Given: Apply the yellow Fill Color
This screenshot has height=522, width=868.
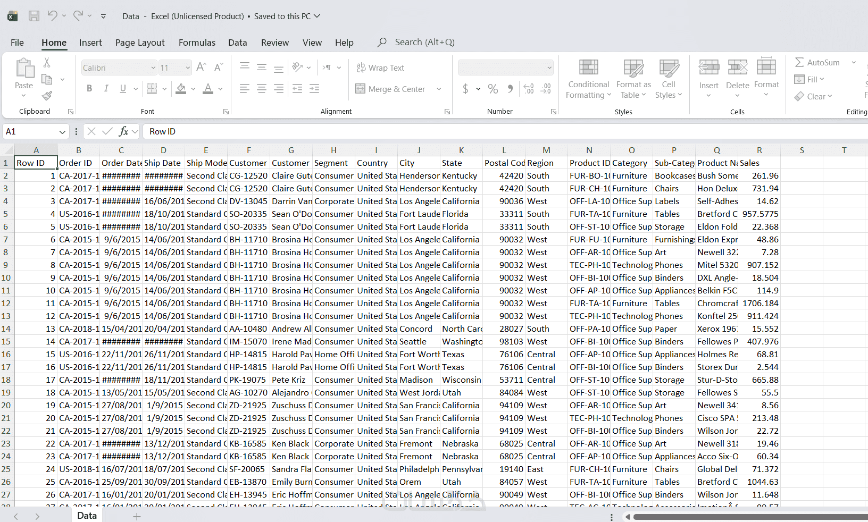Looking at the screenshot, I should [181, 89].
